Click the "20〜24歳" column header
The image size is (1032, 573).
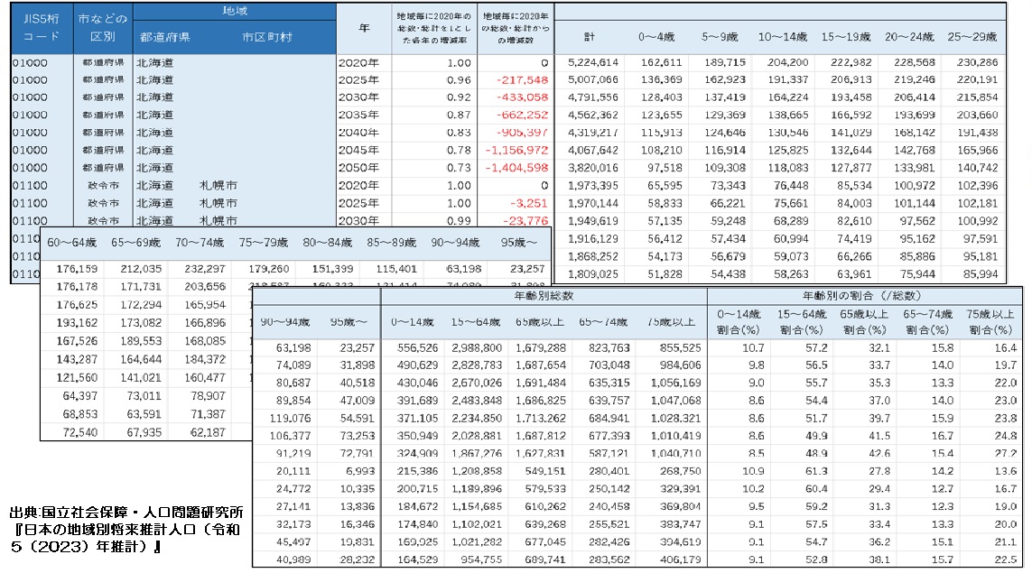click(x=909, y=37)
